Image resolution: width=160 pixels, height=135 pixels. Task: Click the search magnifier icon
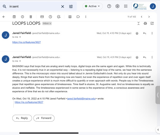click(4, 7)
